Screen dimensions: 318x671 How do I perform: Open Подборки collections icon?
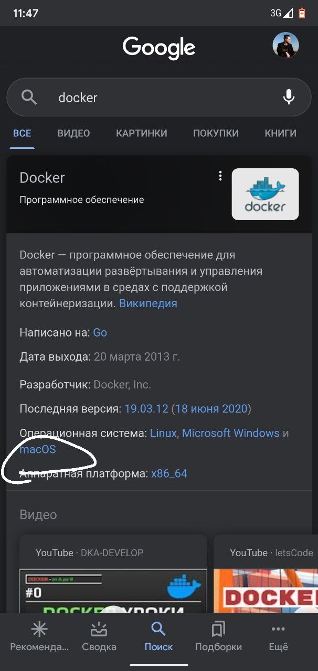coord(218,630)
